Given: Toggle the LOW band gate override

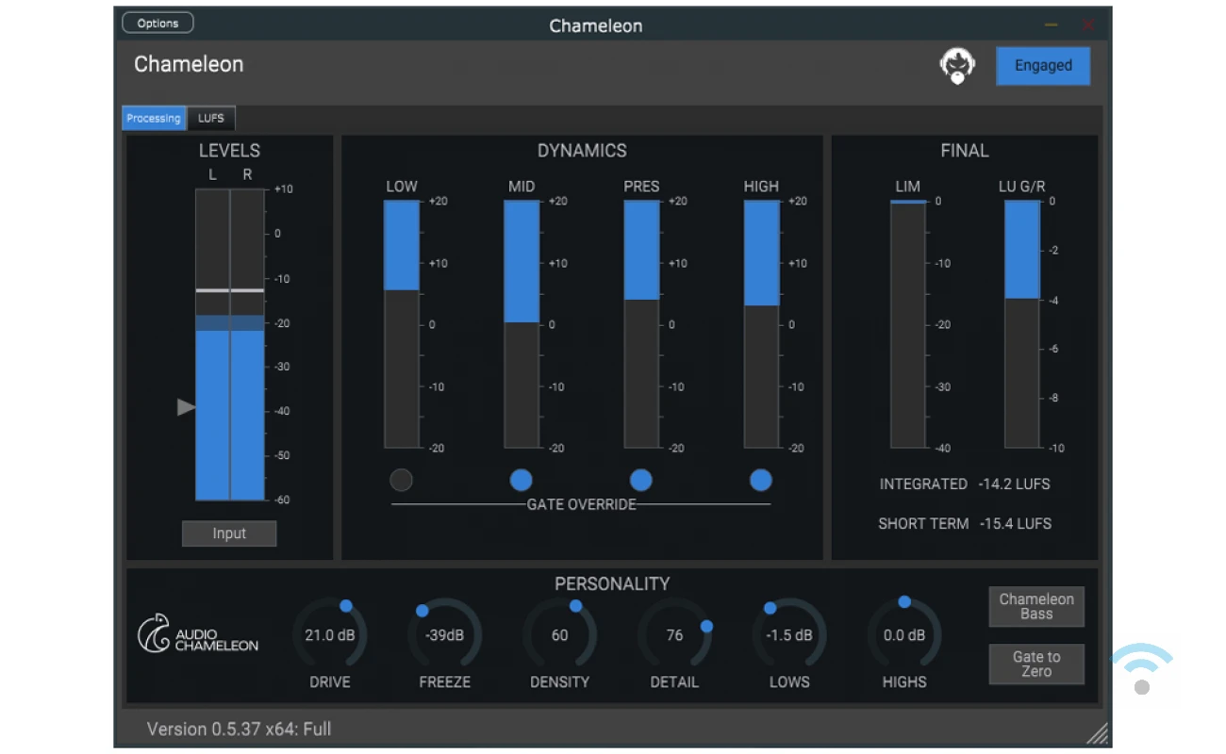Looking at the screenshot, I should coord(402,481).
